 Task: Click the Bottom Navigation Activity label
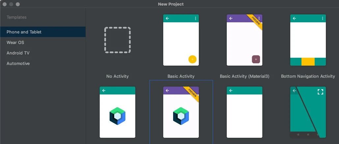pyautogui.click(x=308, y=76)
